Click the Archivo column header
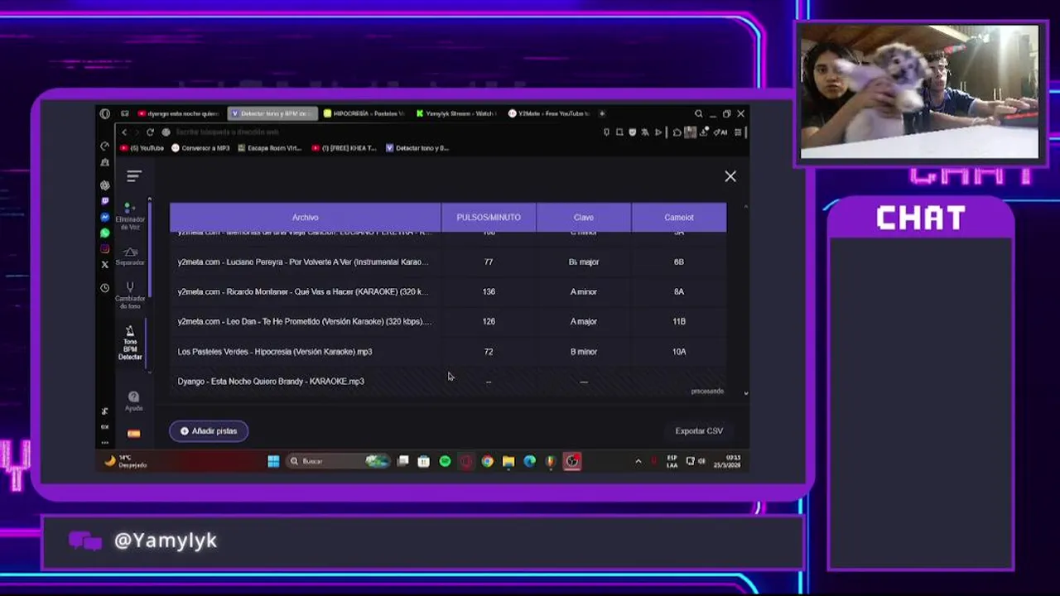This screenshot has height=596, width=1060. [x=306, y=217]
